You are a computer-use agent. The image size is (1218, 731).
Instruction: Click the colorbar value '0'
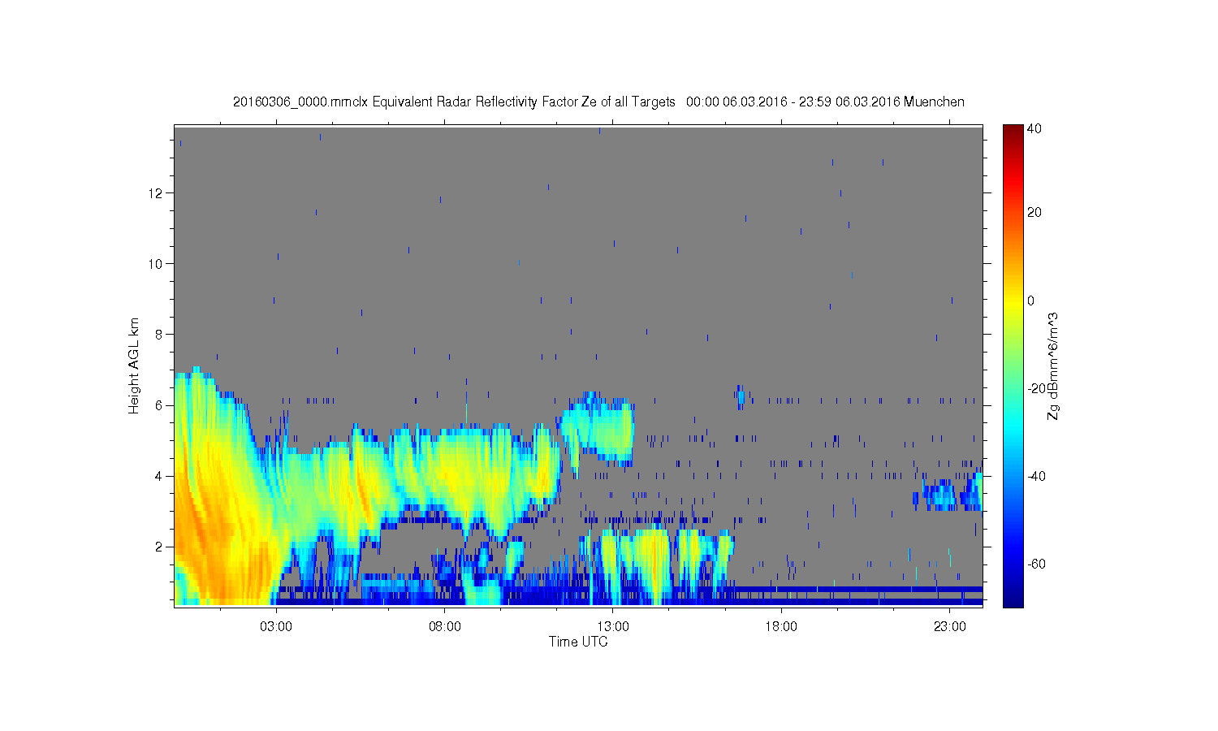[x=1031, y=301]
